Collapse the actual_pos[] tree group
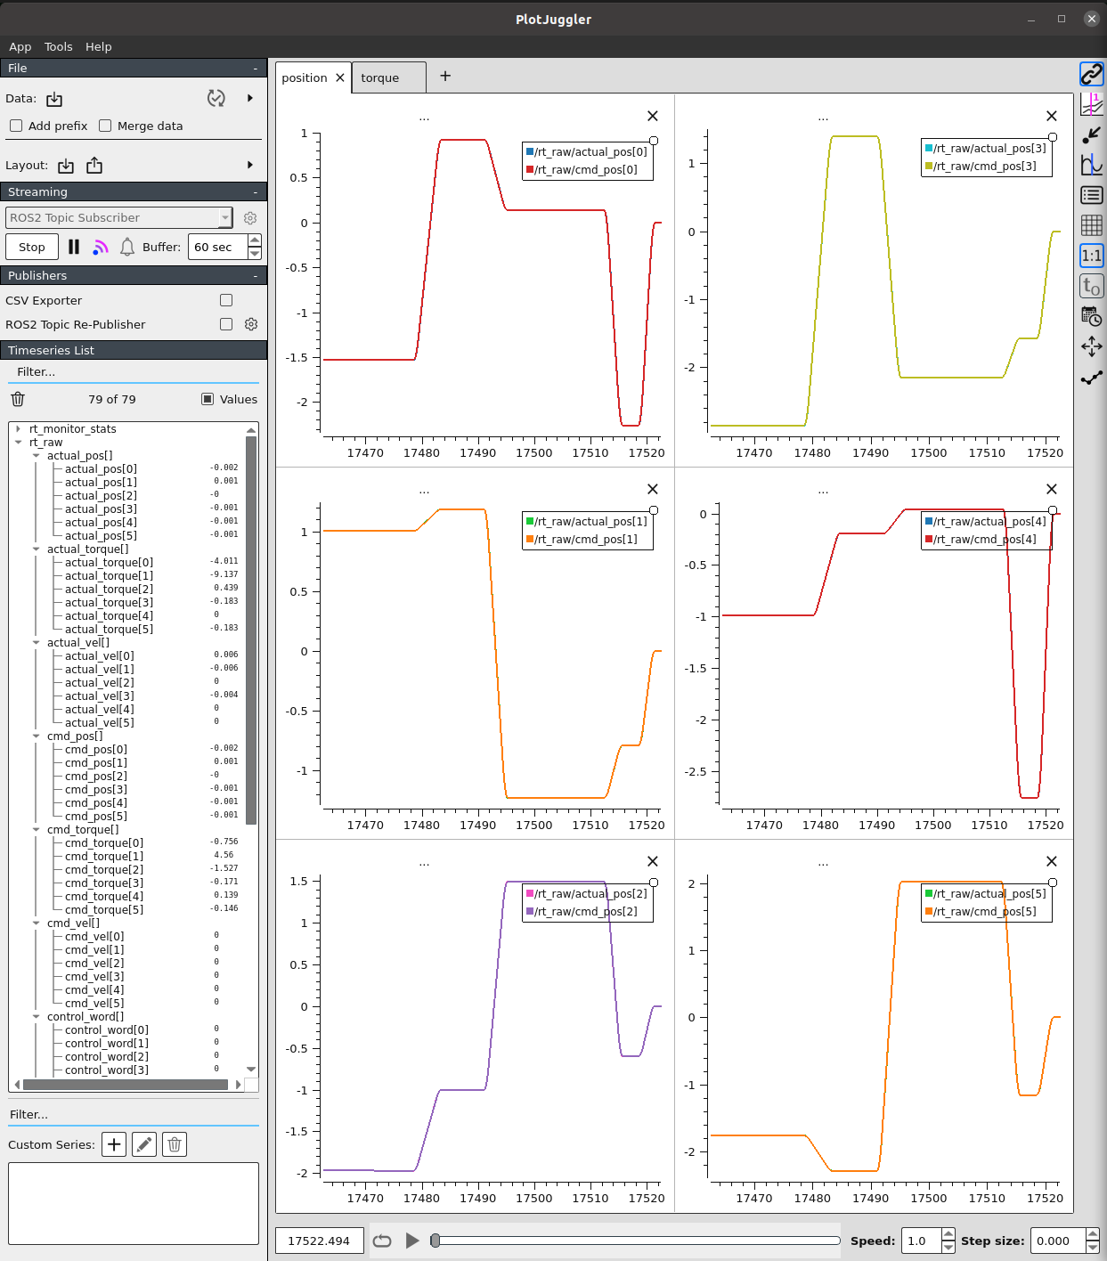1107x1261 pixels. [37, 455]
